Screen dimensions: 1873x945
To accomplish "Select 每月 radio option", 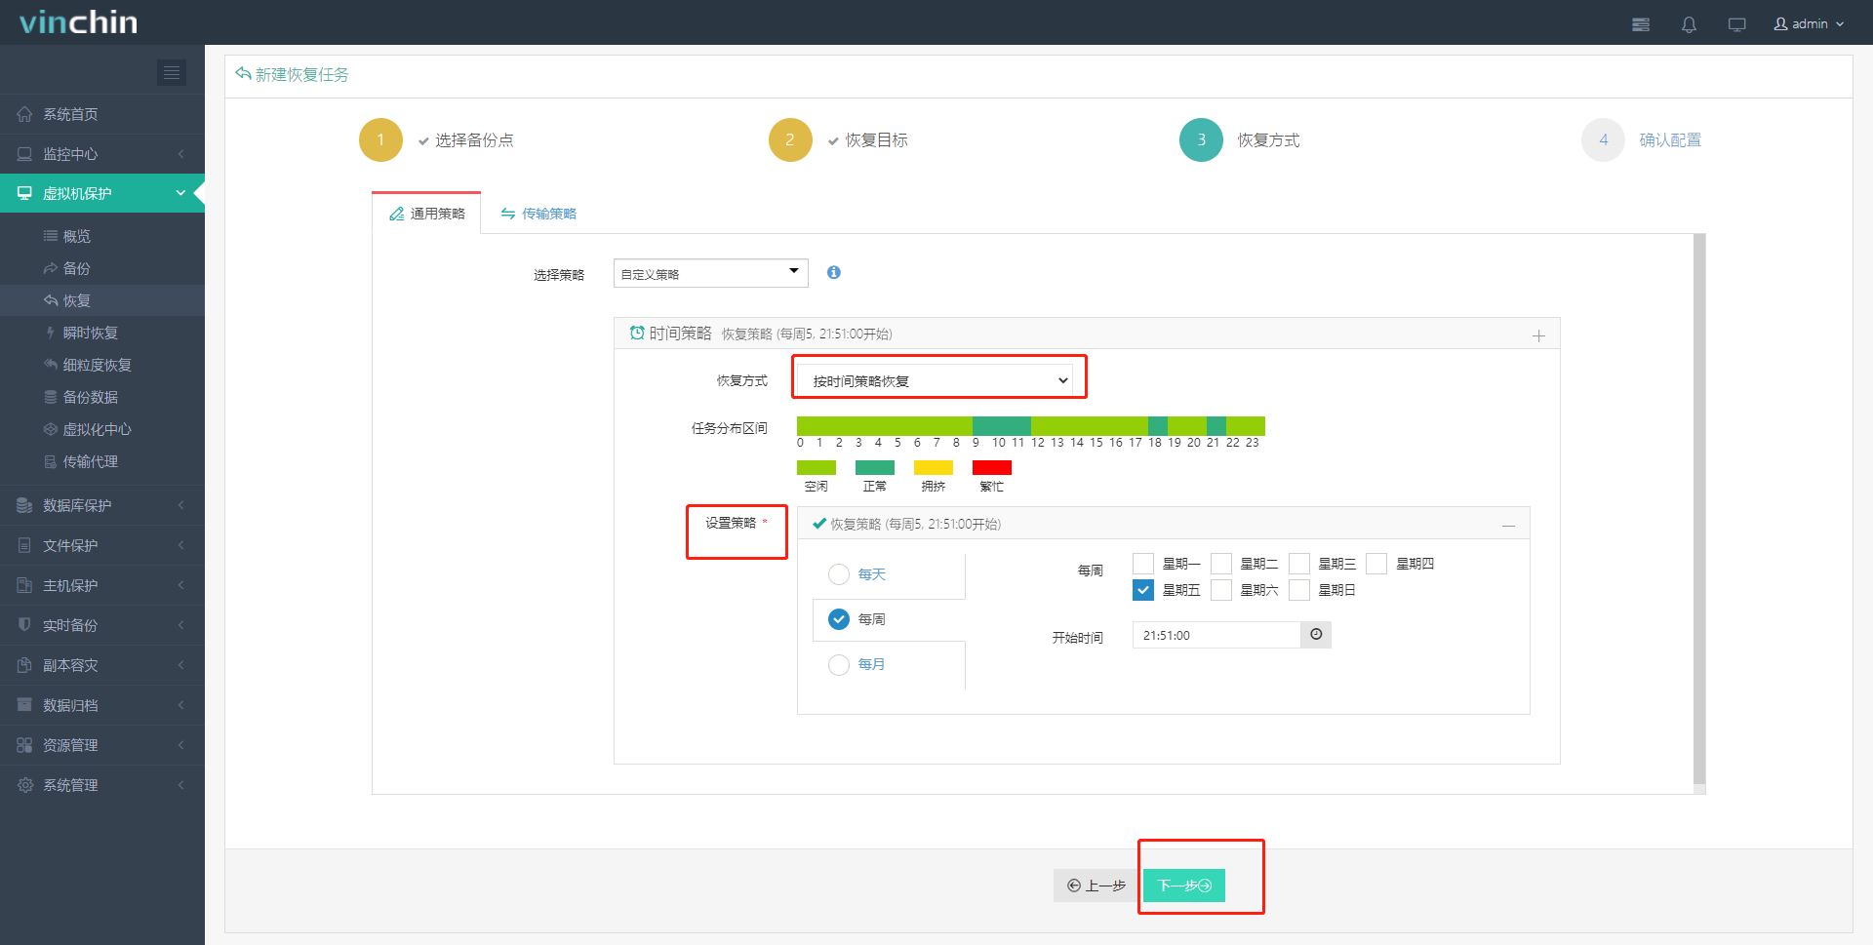I will coord(839,664).
